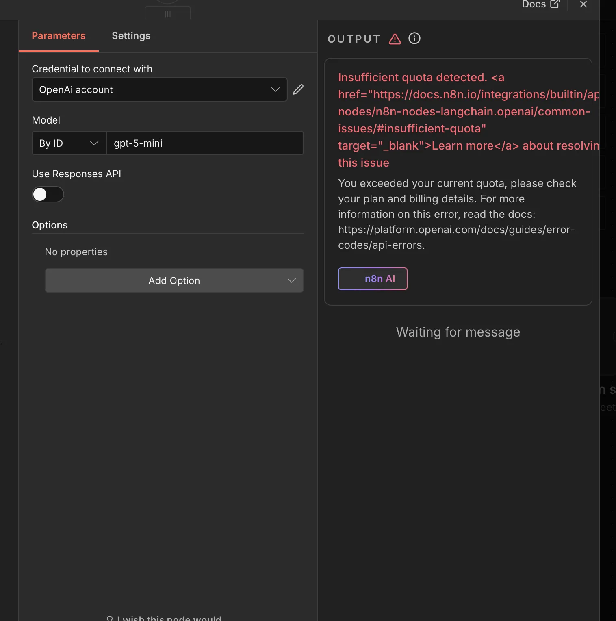Click the external-link icon next to Docs

point(555,4)
